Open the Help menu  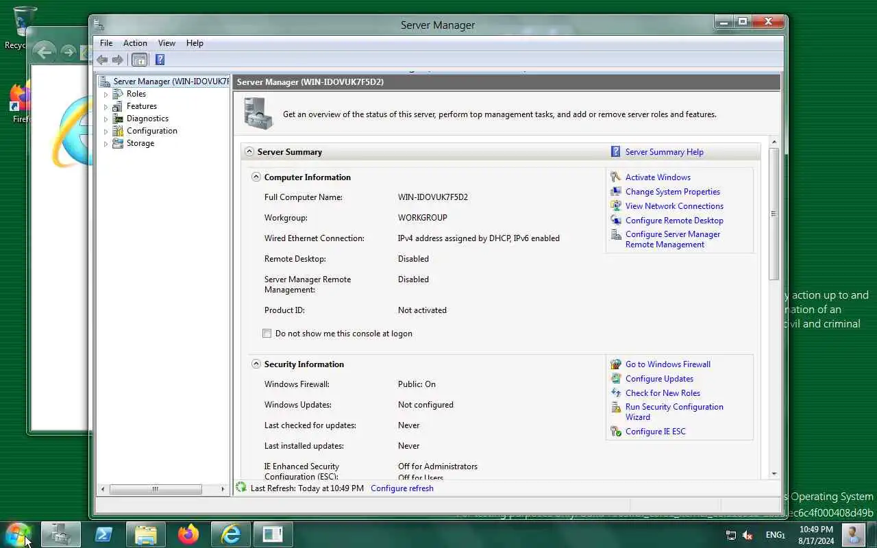pos(195,43)
